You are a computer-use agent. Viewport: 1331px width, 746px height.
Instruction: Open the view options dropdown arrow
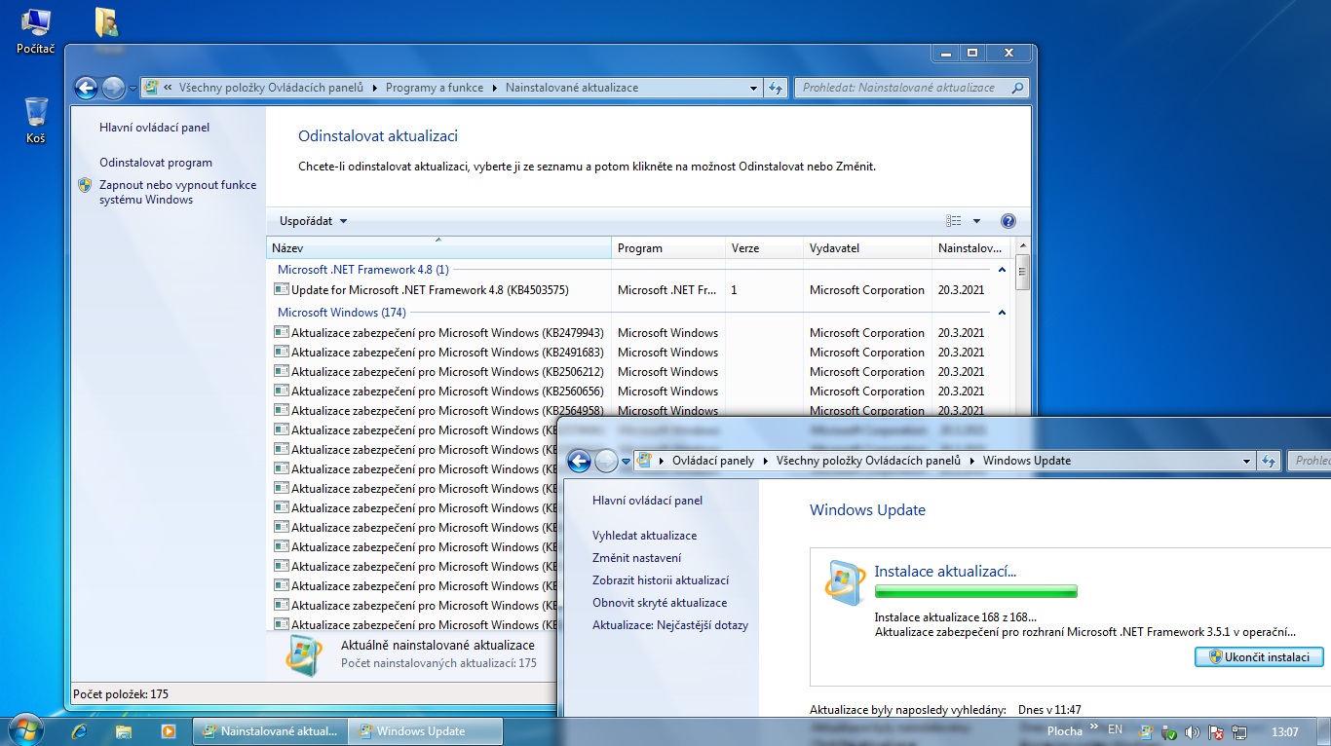point(976,221)
